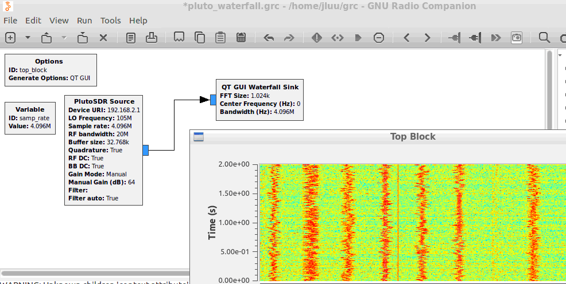Delete the selected block with the Delete icon

(x=241, y=37)
